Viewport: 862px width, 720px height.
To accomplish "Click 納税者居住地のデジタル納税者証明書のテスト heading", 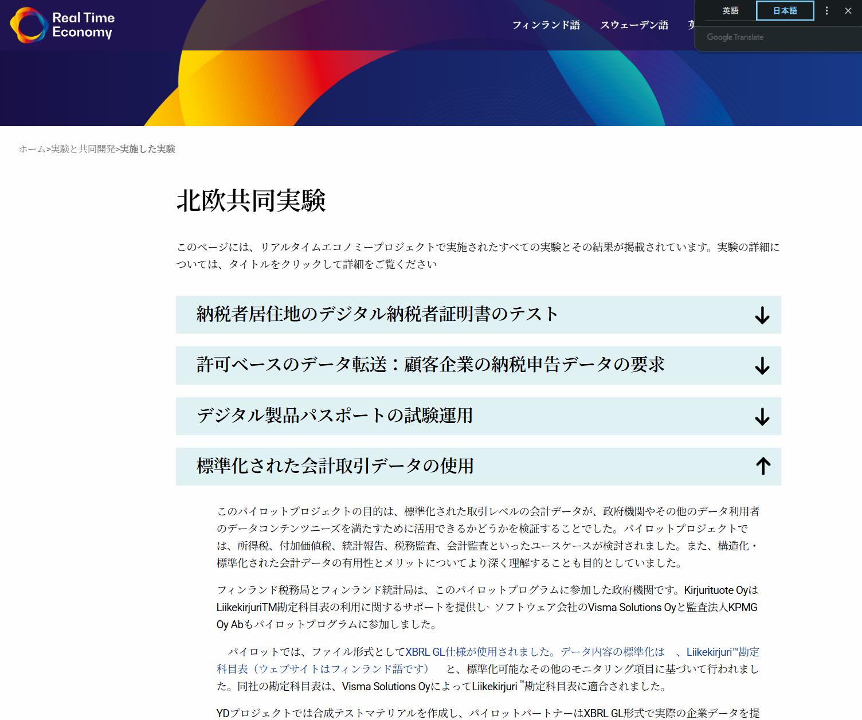I will [x=377, y=314].
